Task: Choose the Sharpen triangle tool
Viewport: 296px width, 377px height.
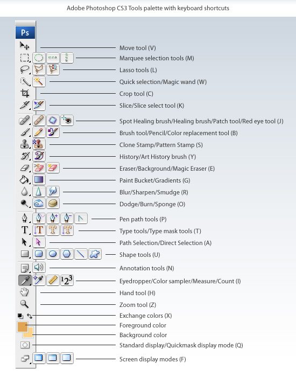Action: [39, 192]
